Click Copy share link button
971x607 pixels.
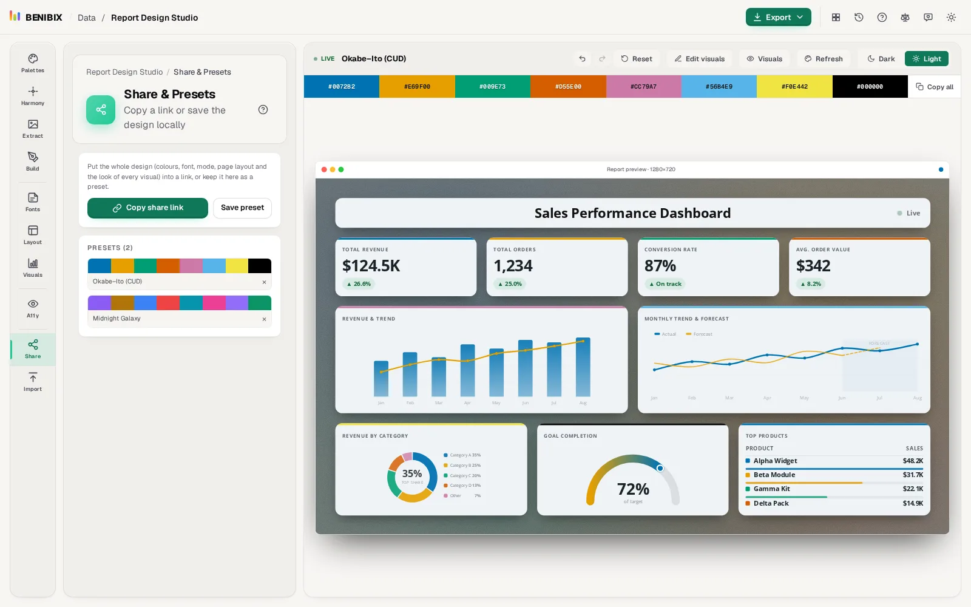pyautogui.click(x=147, y=208)
